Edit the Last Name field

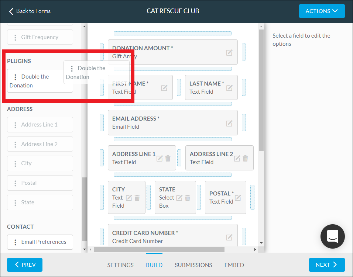(229, 88)
